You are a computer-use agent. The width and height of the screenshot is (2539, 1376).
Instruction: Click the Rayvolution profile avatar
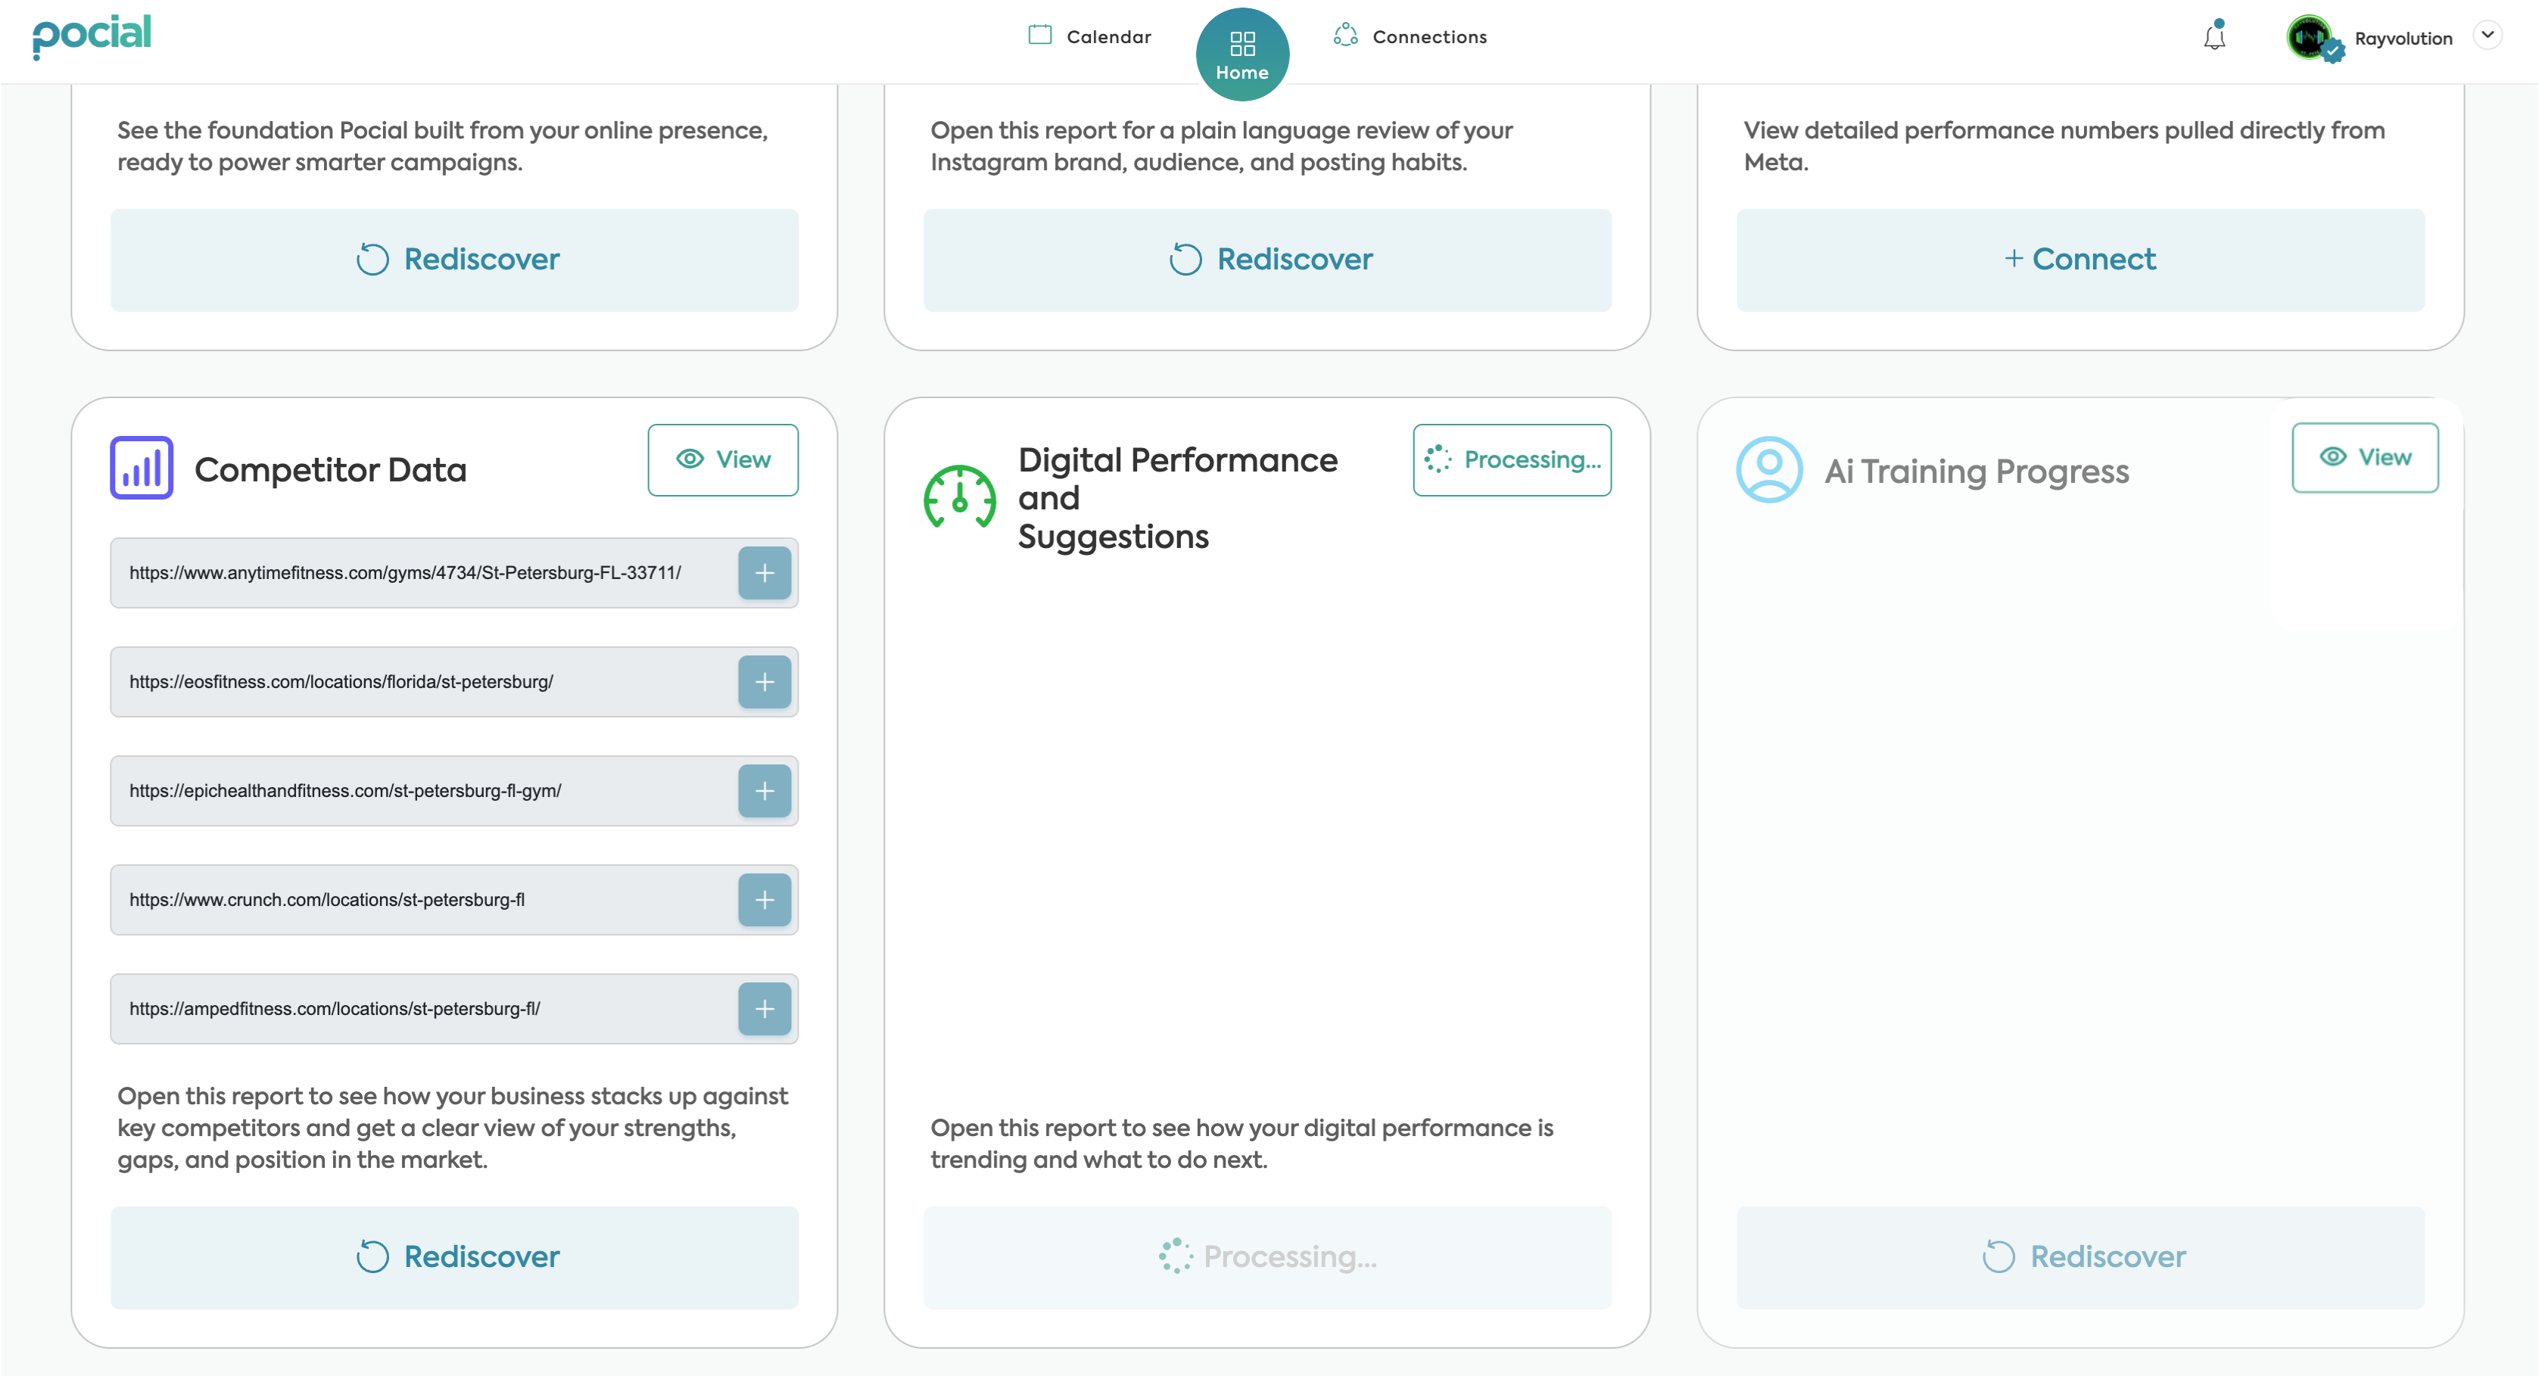2310,37
